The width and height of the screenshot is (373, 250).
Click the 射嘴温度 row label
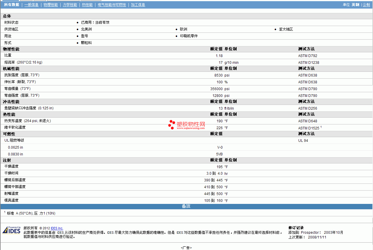coord(11,194)
